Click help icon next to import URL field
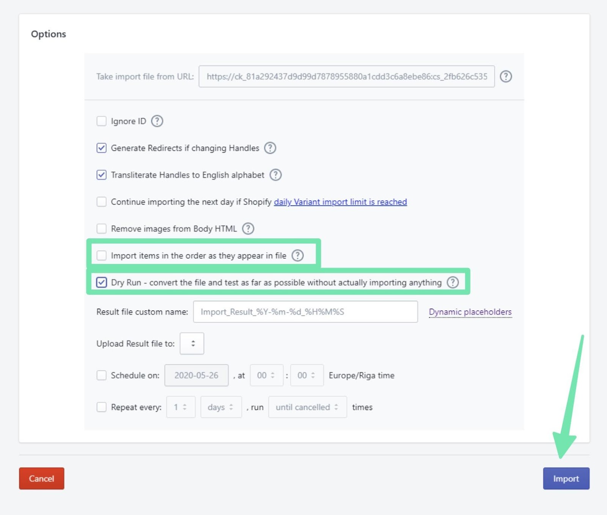 tap(505, 77)
